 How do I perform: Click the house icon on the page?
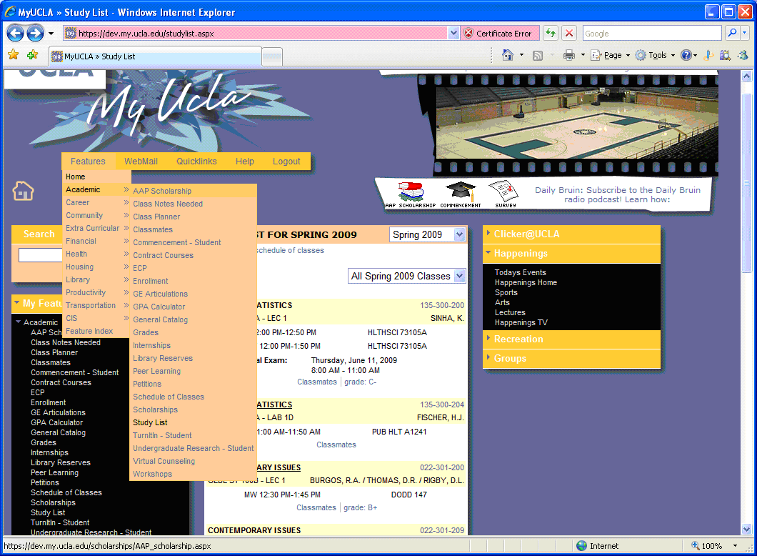coord(24,191)
